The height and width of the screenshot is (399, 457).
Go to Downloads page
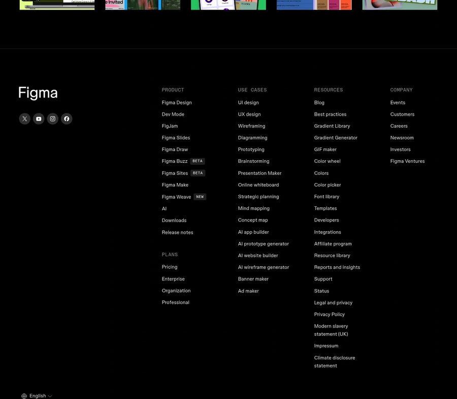pos(174,221)
